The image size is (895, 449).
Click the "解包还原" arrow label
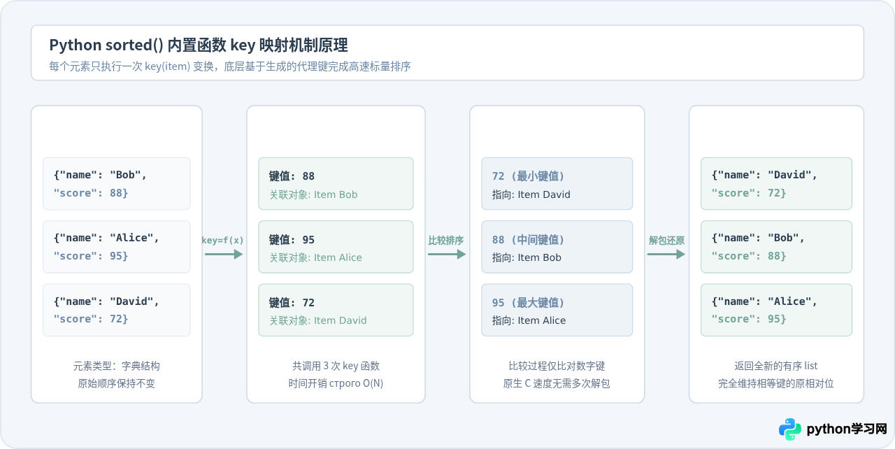pyautogui.click(x=666, y=240)
